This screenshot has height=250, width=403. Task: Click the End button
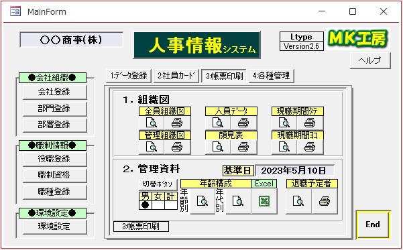(x=373, y=225)
